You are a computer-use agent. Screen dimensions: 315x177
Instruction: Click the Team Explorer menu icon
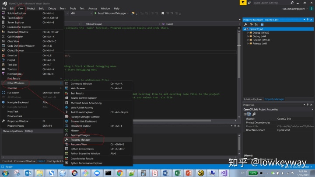tap(3, 17)
